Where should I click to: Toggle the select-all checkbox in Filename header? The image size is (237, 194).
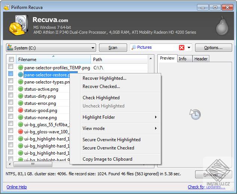click(x=11, y=60)
